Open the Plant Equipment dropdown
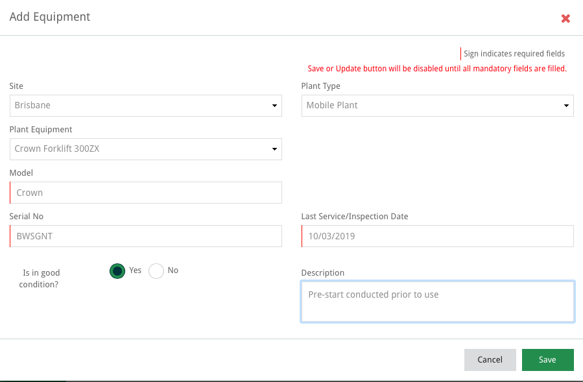 139,149
